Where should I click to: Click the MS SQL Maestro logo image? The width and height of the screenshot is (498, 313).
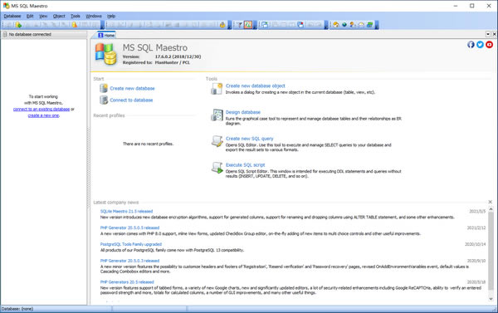(x=105, y=54)
